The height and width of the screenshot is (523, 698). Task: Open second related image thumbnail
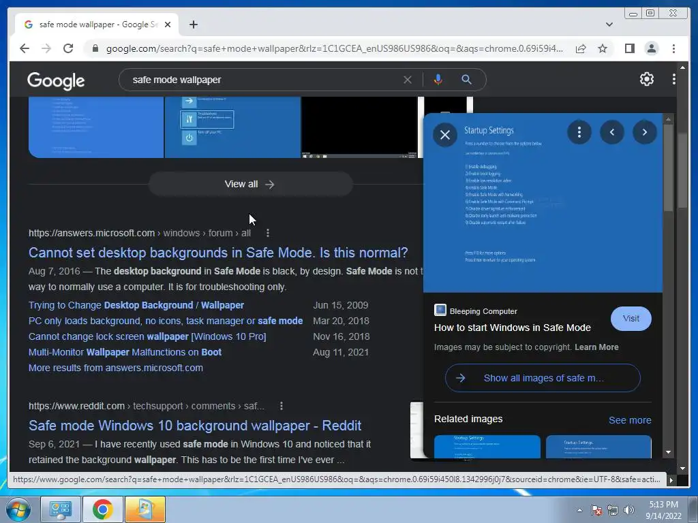[x=598, y=447]
